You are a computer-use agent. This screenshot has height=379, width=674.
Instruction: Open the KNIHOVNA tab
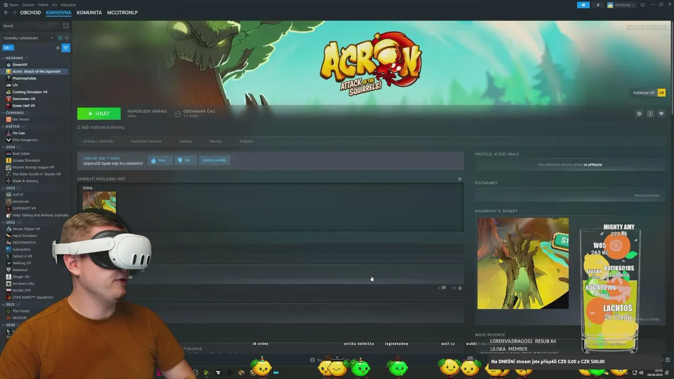58,12
